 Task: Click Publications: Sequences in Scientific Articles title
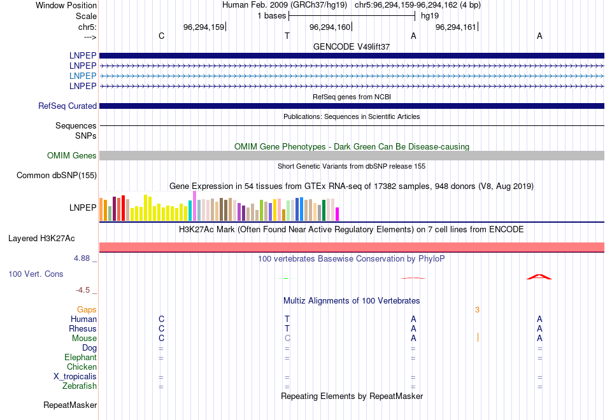pyautogui.click(x=352, y=116)
